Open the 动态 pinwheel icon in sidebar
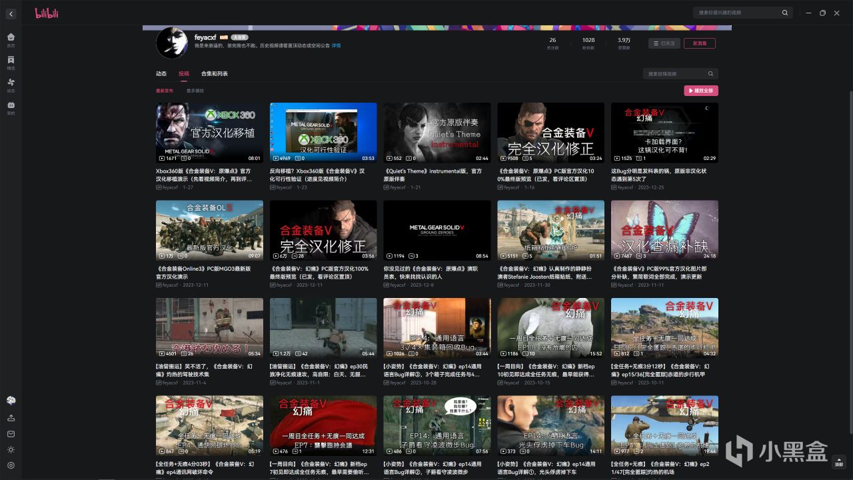Viewport: 853px width, 480px height. [11, 85]
